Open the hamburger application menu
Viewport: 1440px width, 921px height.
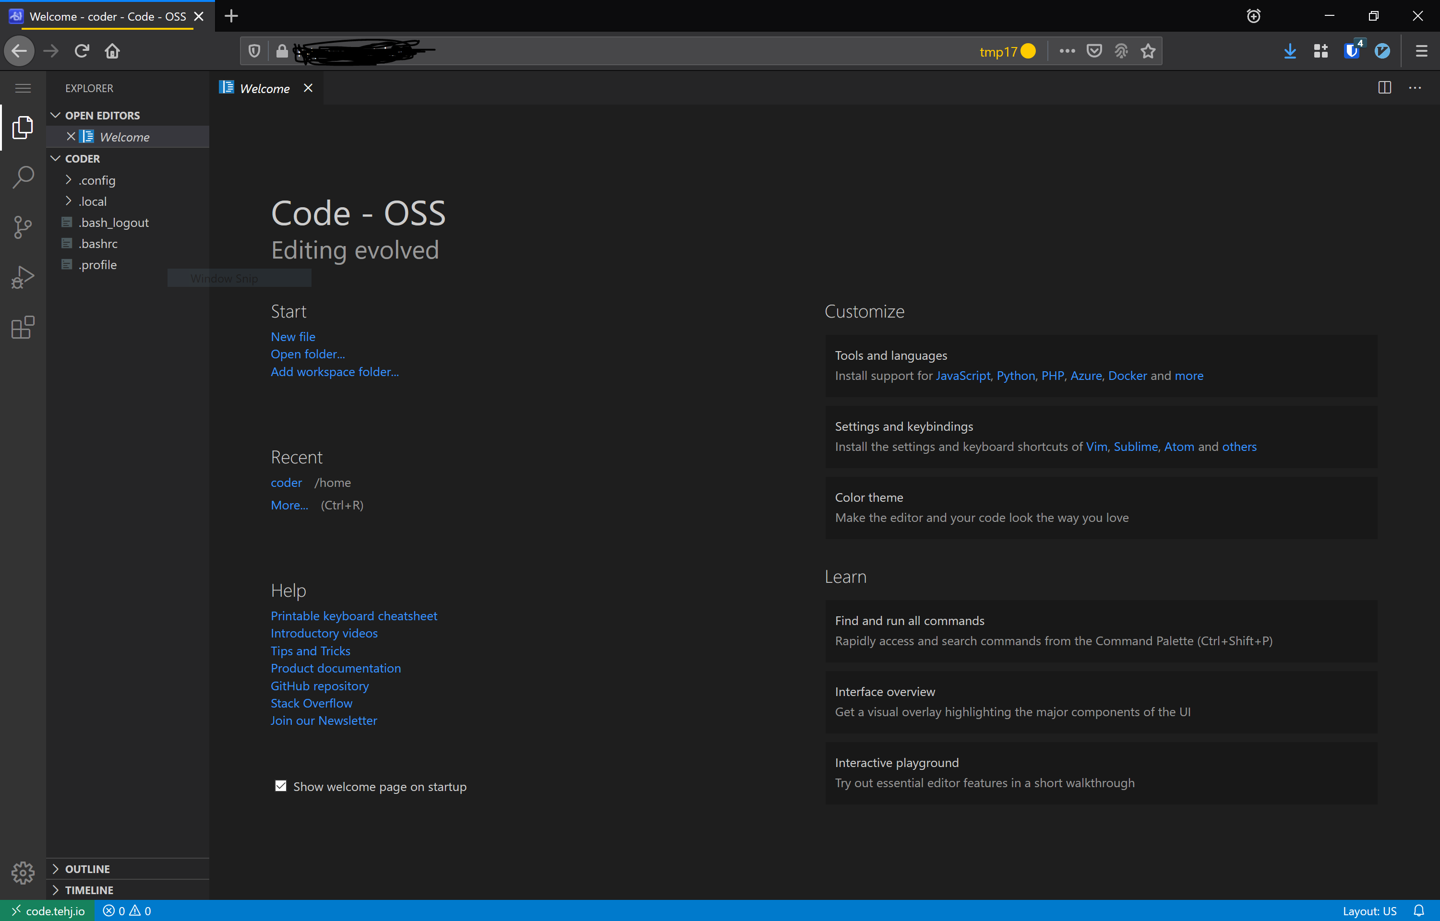(23, 88)
